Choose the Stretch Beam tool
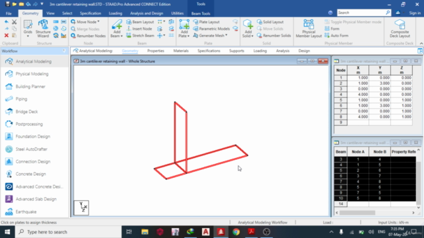Screen dimensions: 424x238 [140, 36]
